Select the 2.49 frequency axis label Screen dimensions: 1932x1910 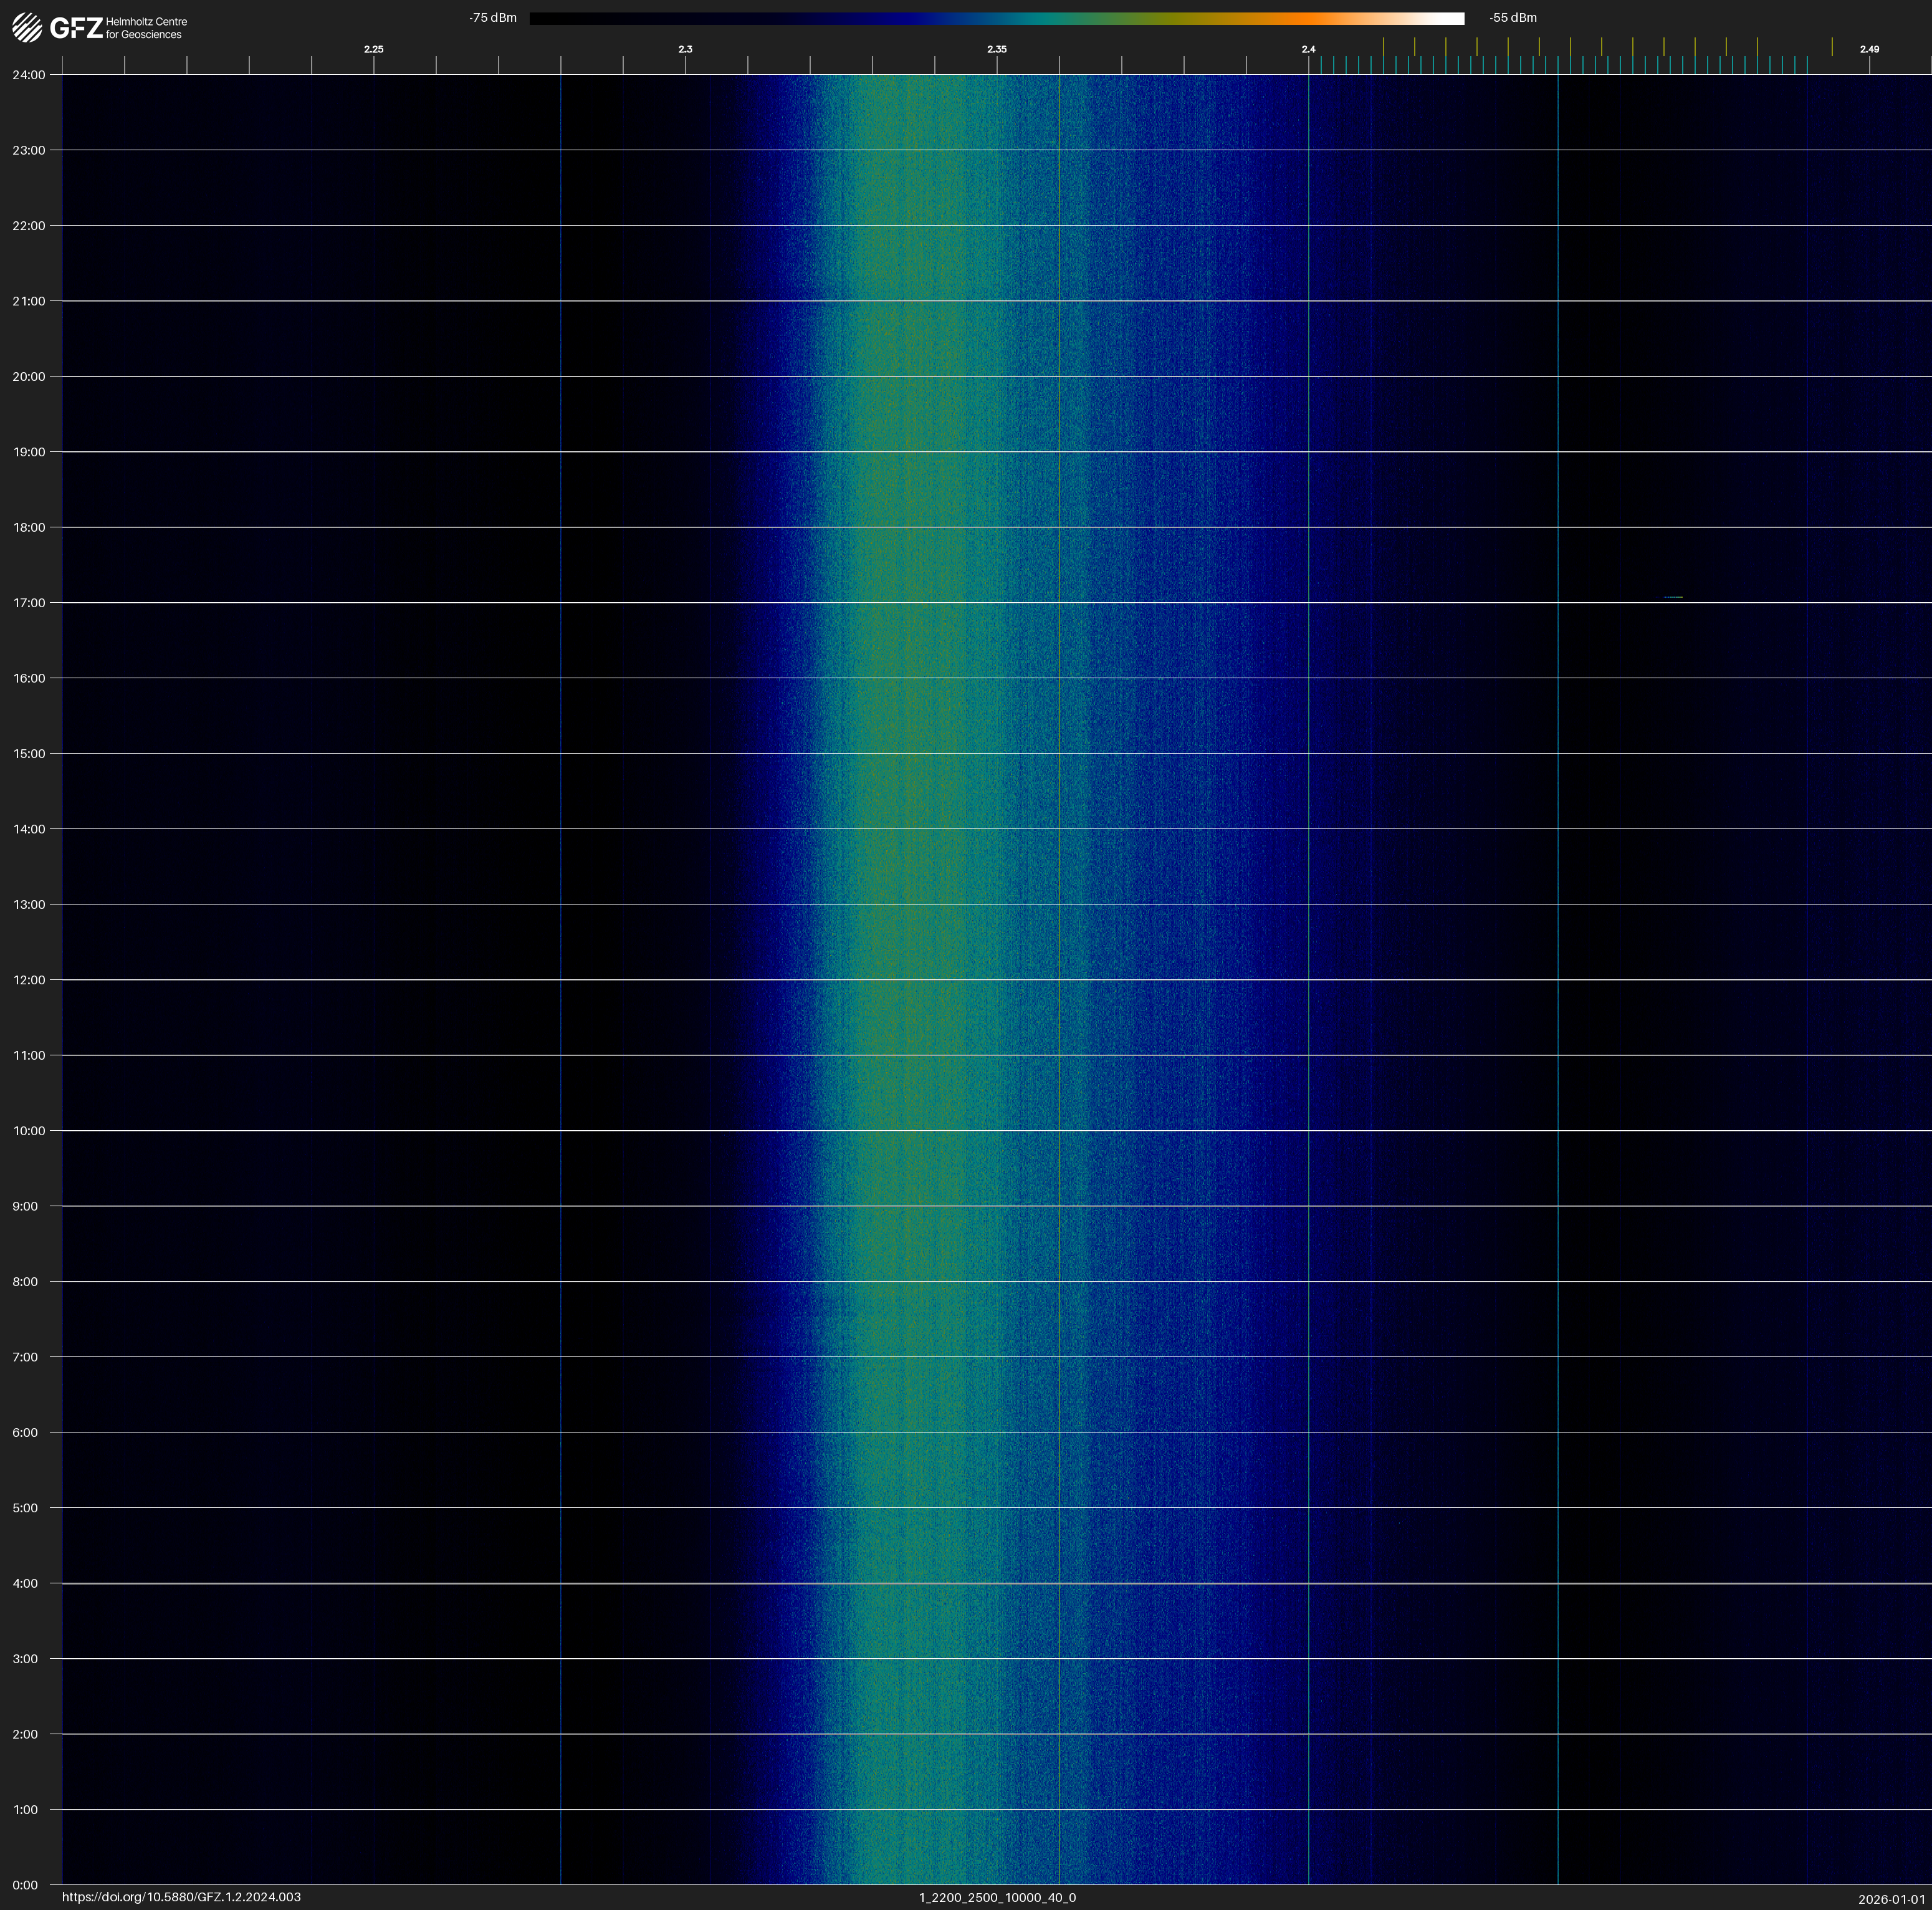[x=1868, y=49]
